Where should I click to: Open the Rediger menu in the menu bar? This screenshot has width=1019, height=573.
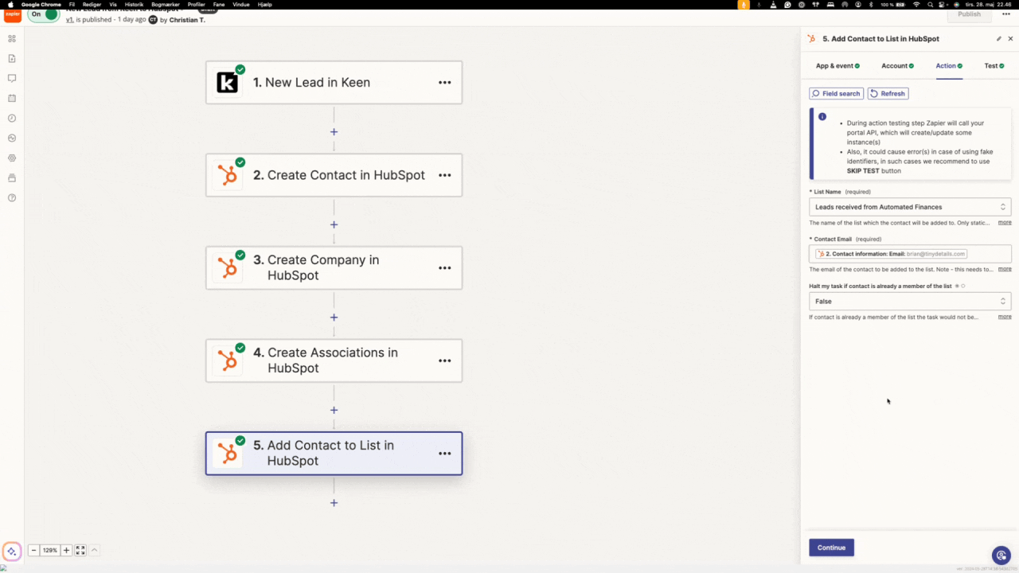click(x=92, y=4)
